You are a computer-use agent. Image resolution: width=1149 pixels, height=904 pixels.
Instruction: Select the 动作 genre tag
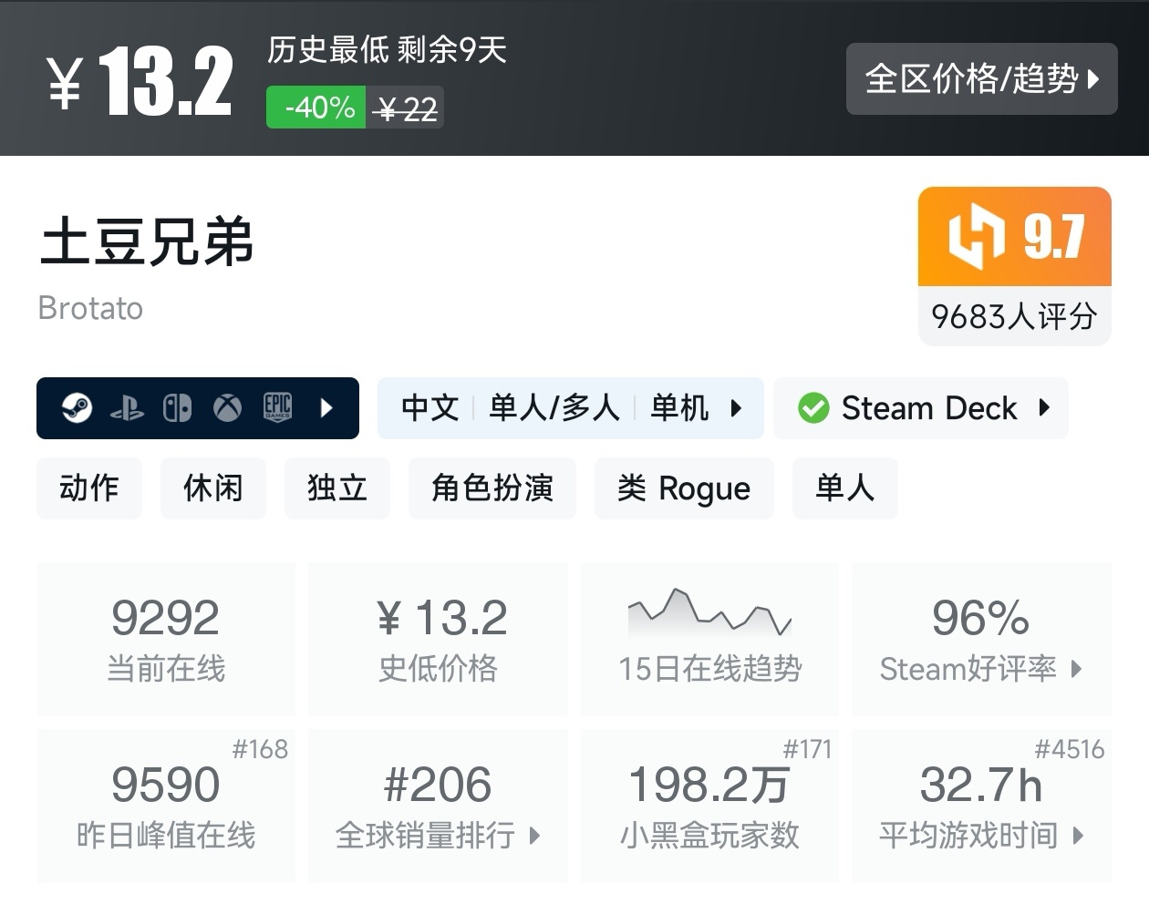tap(89, 488)
